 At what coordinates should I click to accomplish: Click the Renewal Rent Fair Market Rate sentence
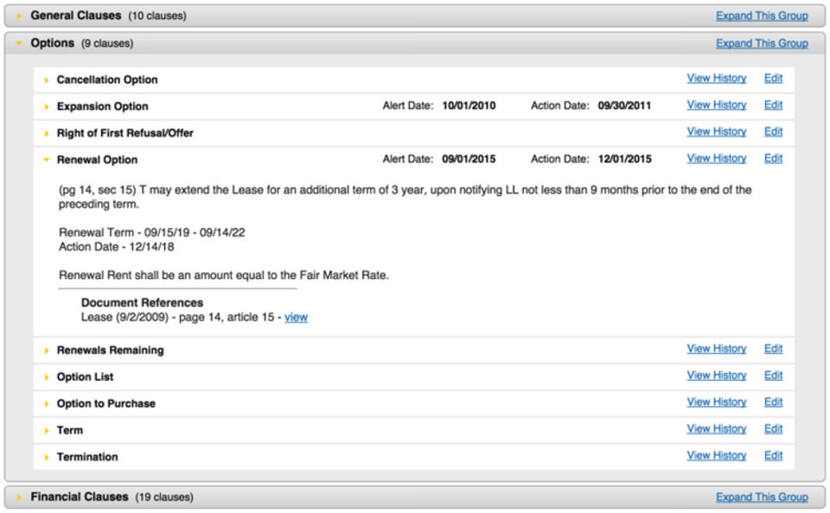pos(224,275)
